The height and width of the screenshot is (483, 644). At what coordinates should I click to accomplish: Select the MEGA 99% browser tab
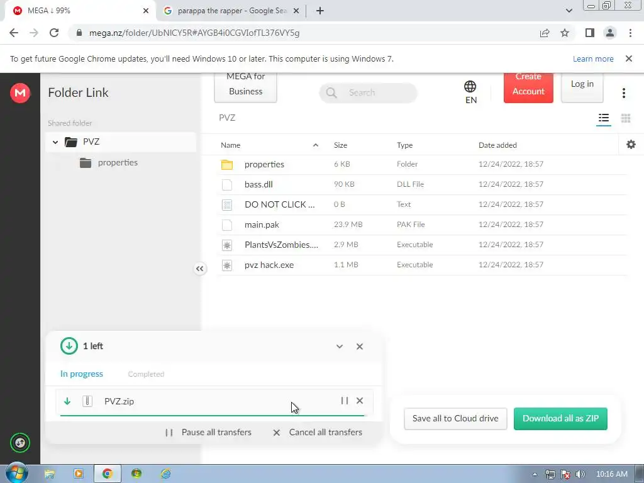(80, 11)
